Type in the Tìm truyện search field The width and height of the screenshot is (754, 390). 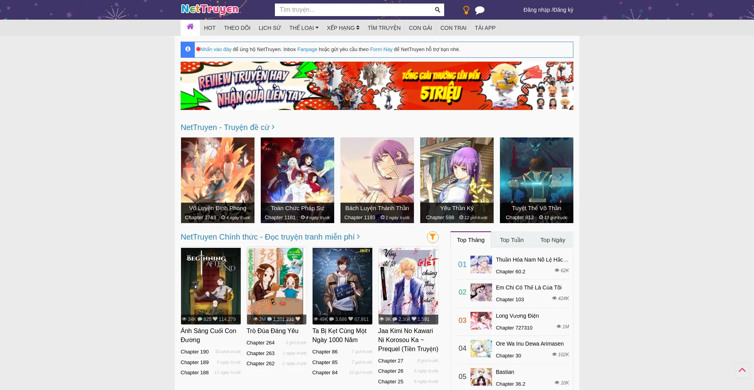point(353,10)
